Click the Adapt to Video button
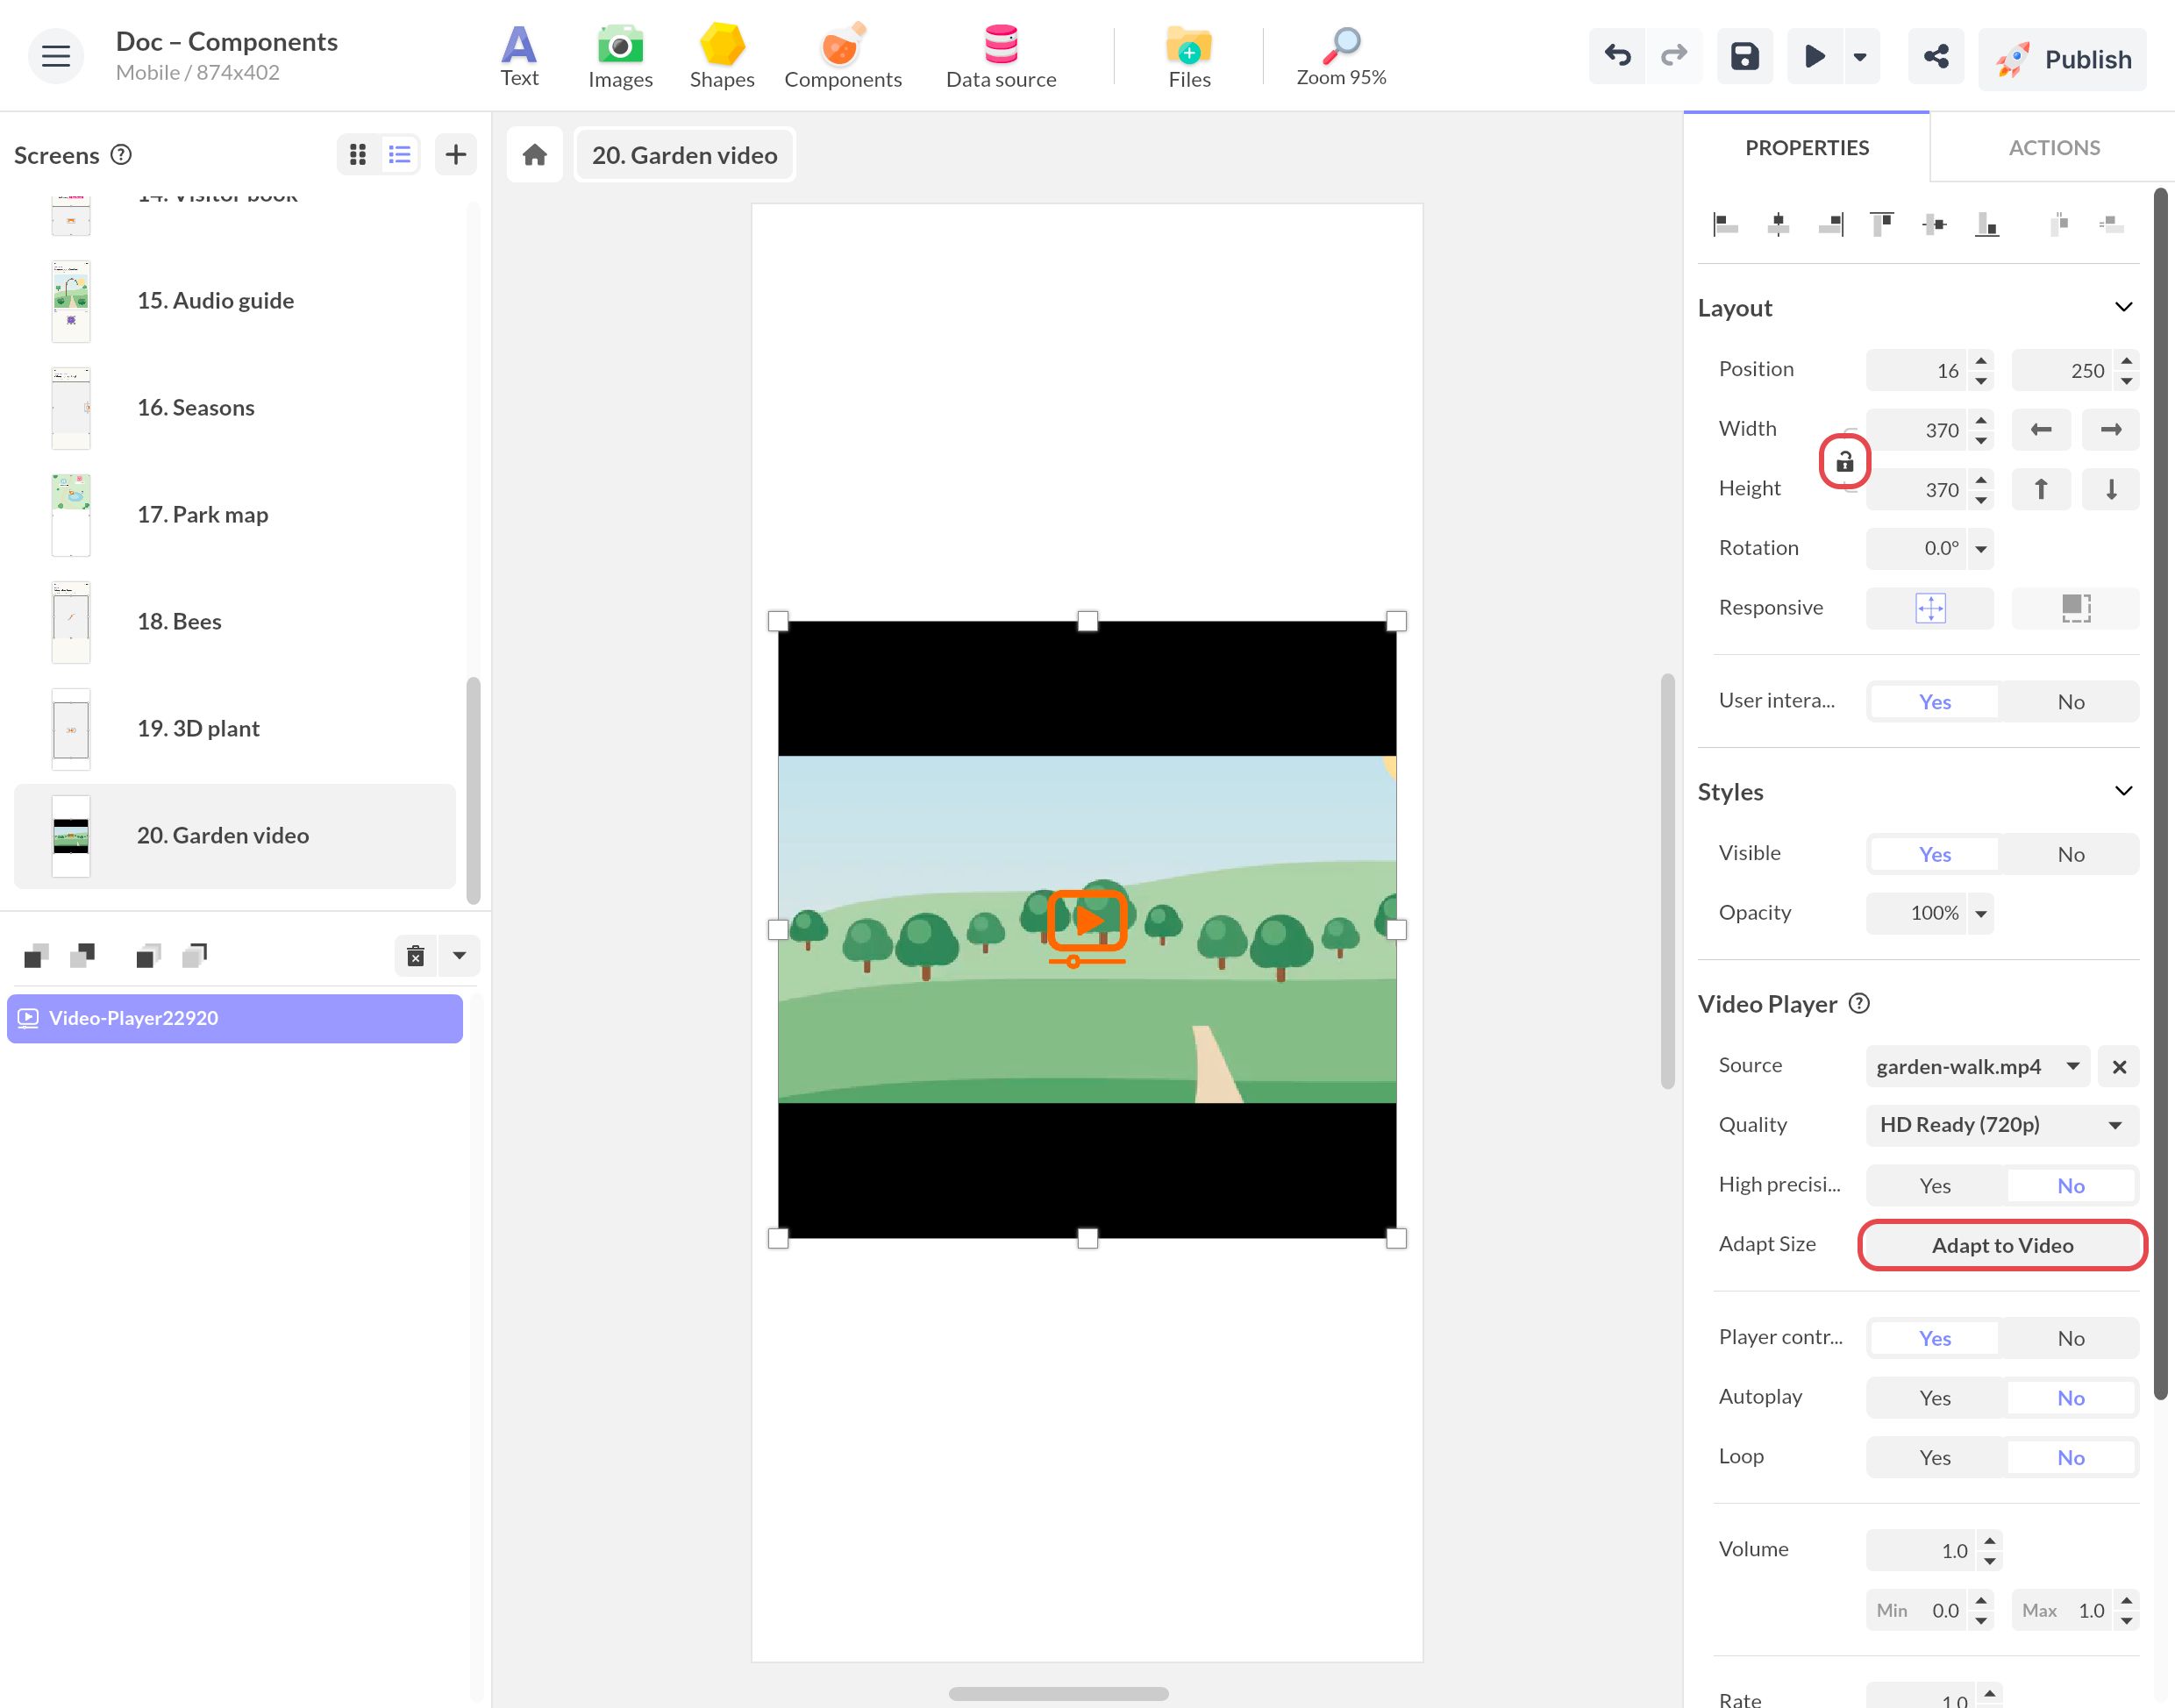This screenshot has height=1708, width=2175. tap(2002, 1246)
